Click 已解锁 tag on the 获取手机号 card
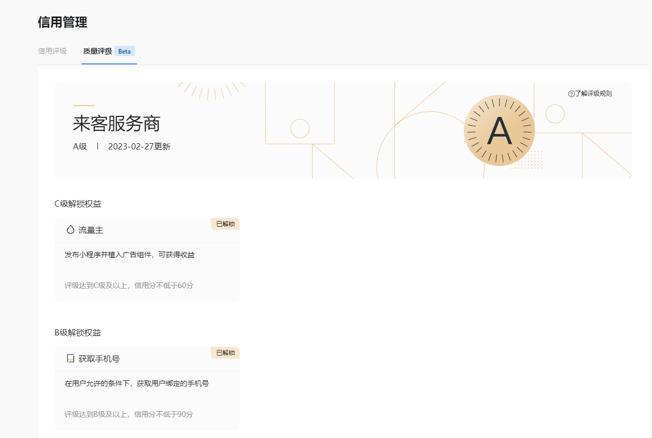Image resolution: width=652 pixels, height=438 pixels. click(225, 353)
